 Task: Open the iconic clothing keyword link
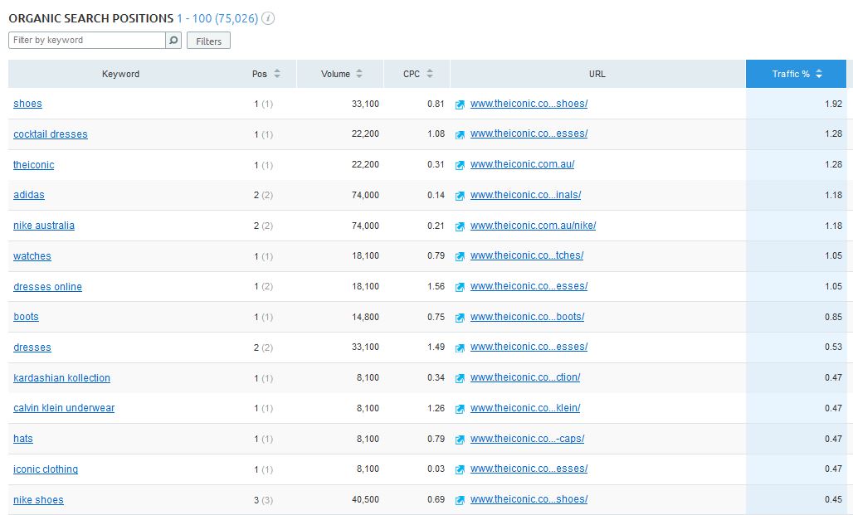click(45, 469)
